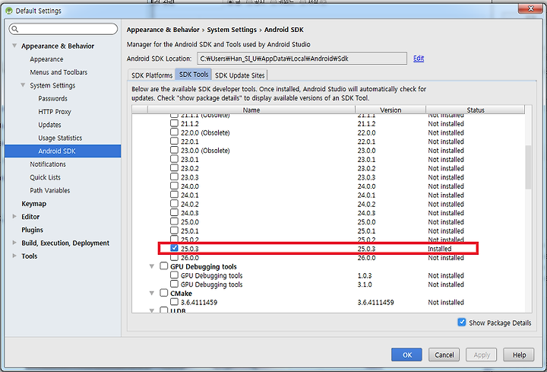Screen dimensions: 547x372
Task: Uncheck the installed 25.0.3 checkbox
Action: [174, 248]
